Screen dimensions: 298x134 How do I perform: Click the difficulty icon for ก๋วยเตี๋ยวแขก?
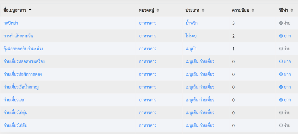pyautogui.click(x=281, y=100)
